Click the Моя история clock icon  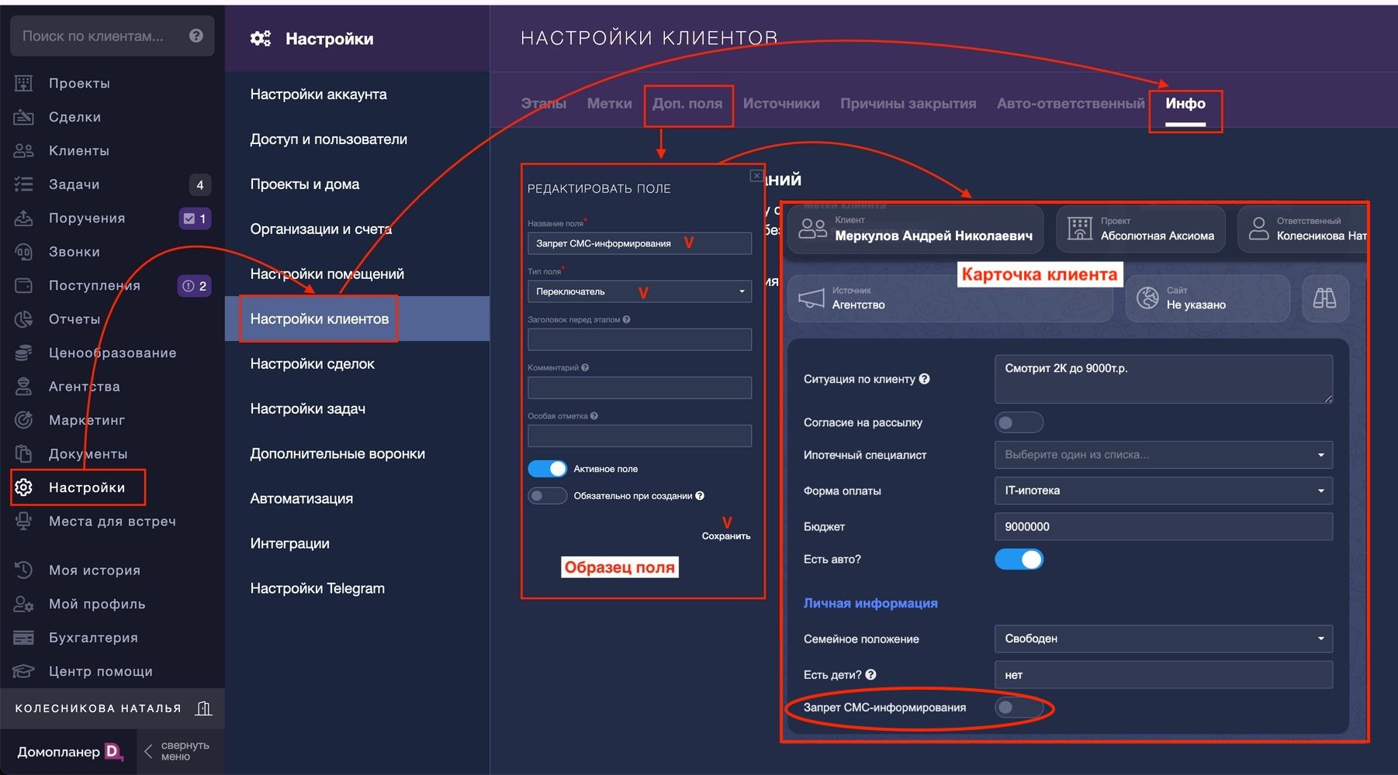(x=24, y=570)
